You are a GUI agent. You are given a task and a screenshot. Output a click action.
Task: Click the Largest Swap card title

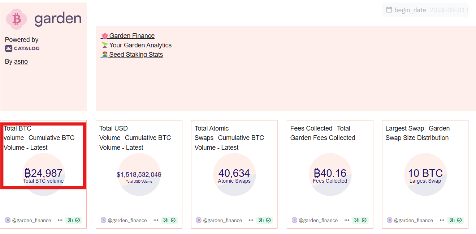(417, 133)
